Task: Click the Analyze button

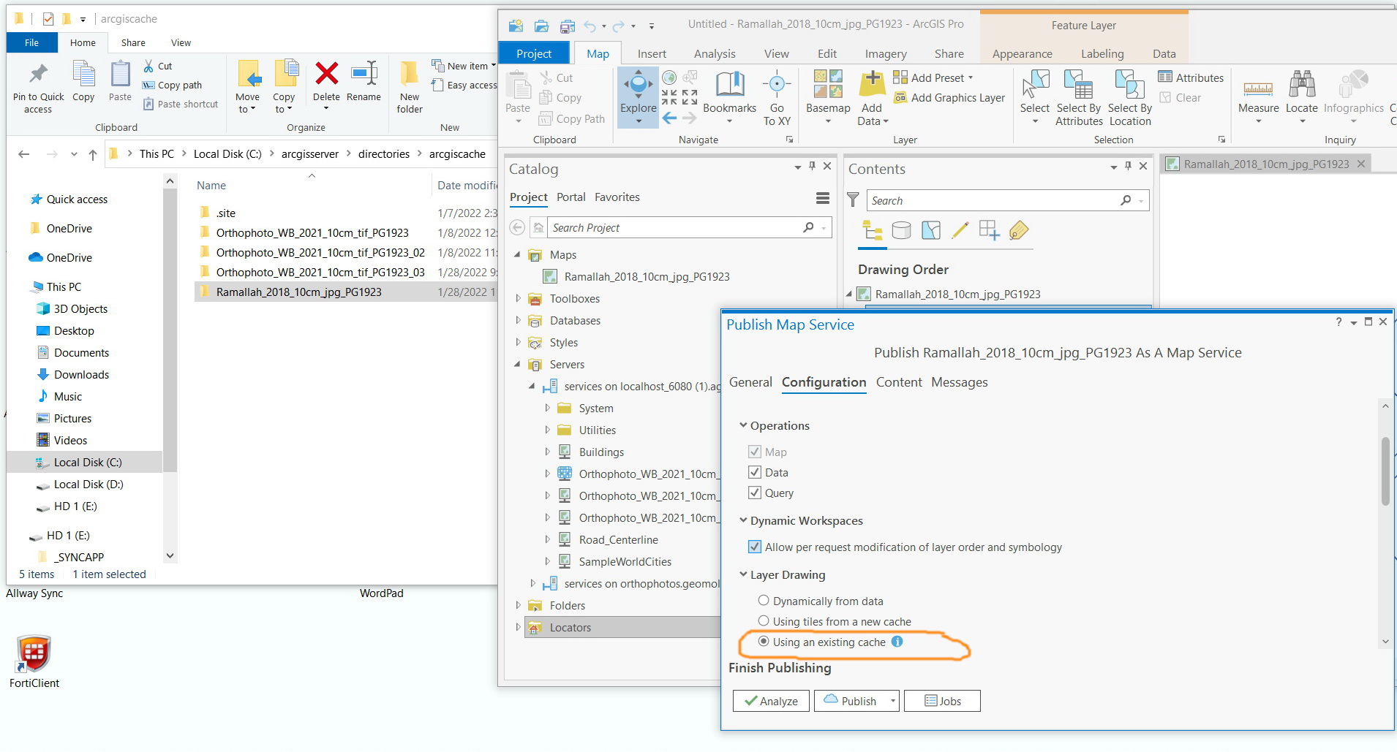Action: (770, 700)
